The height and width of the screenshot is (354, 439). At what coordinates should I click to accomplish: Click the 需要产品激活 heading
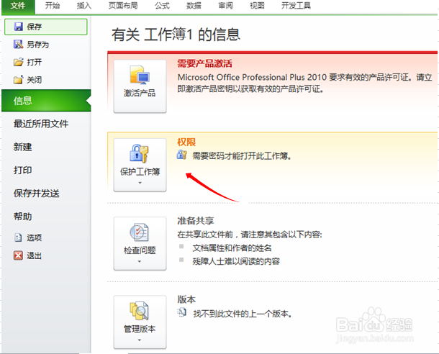tap(204, 63)
